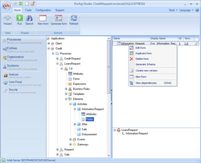Switch to the Home ribbon tab

tap(17, 10)
